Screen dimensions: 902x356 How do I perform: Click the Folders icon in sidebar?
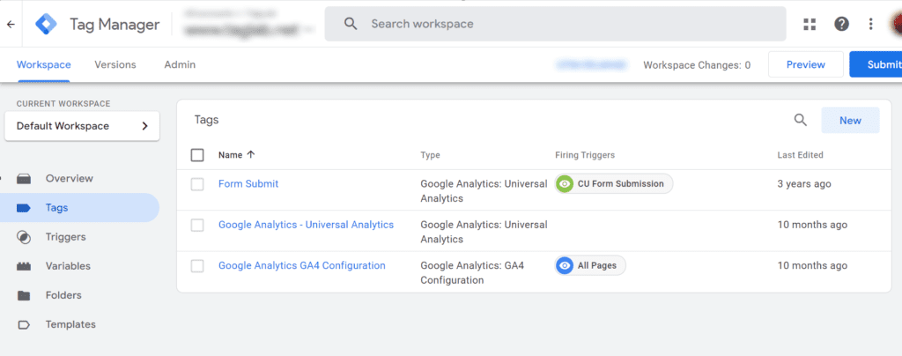(24, 295)
